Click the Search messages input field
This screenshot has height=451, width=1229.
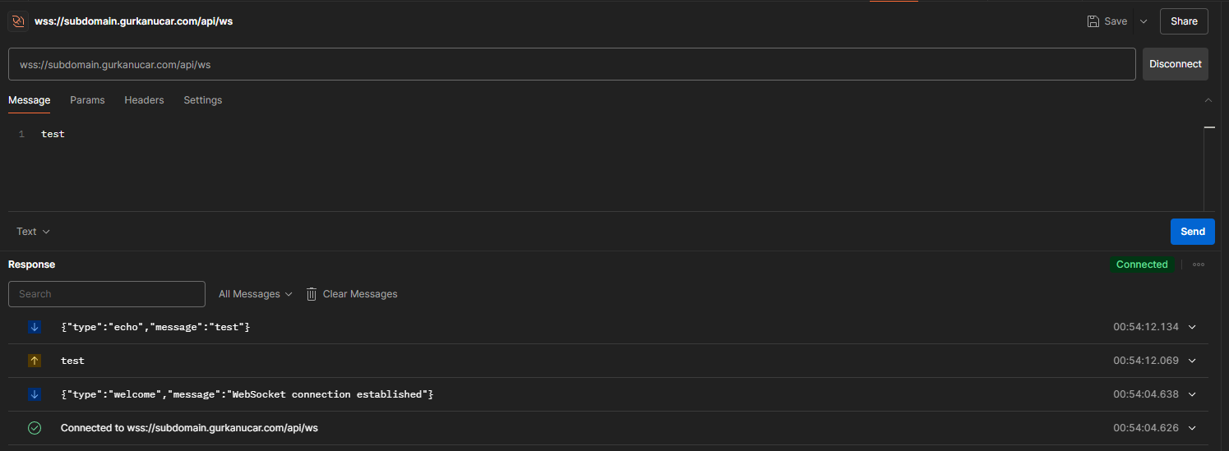[x=107, y=294]
